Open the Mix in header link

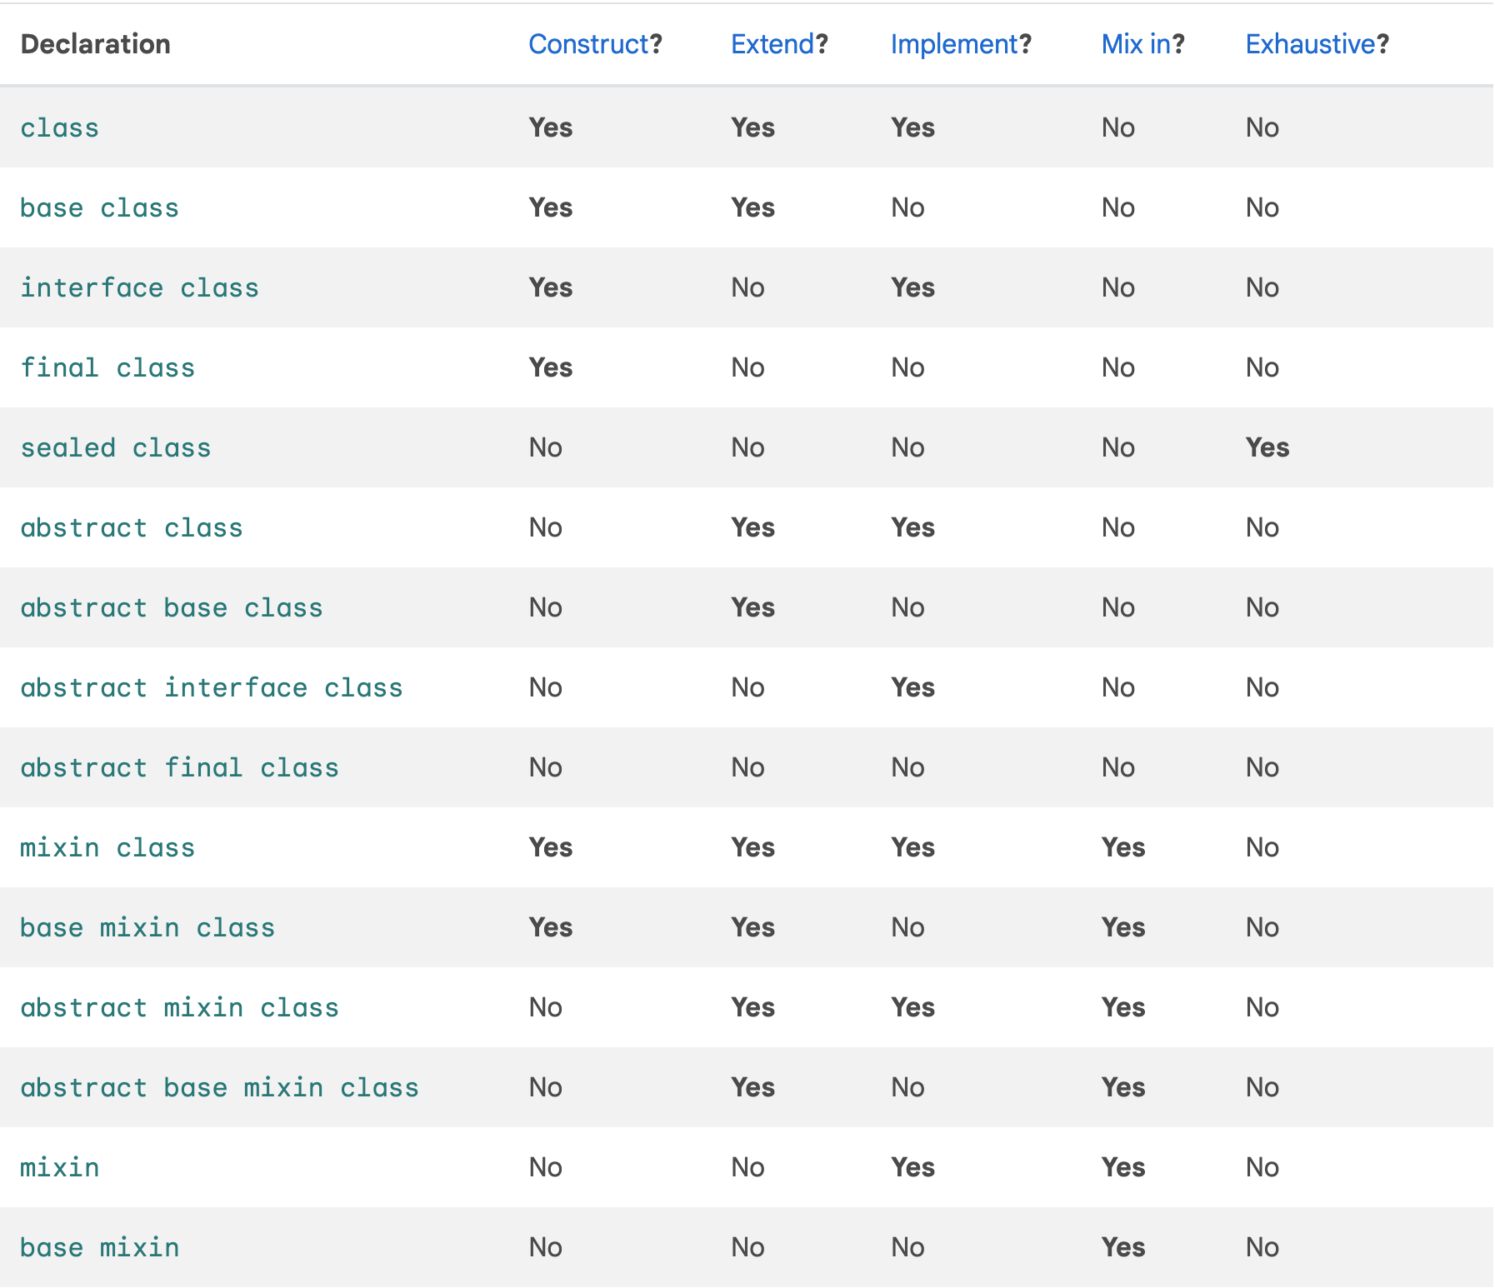pyautogui.click(x=1136, y=44)
